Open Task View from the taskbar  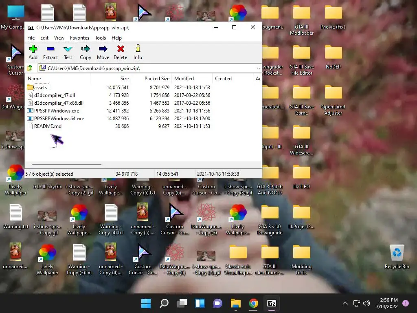(x=182, y=303)
